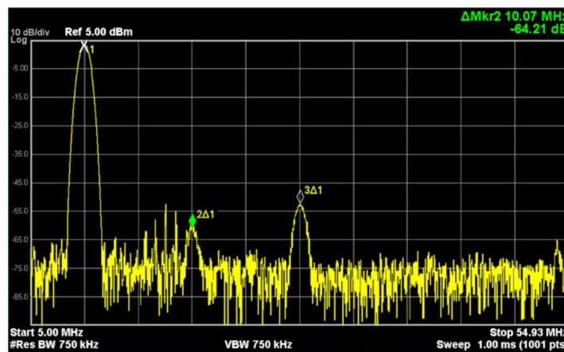Viewport: 564px width, 352px height.
Task: Click the 10 dB/div scale label
Action: [x=25, y=32]
